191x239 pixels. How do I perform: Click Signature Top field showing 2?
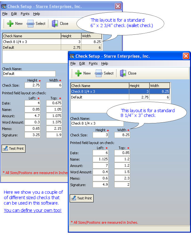click(x=122, y=185)
